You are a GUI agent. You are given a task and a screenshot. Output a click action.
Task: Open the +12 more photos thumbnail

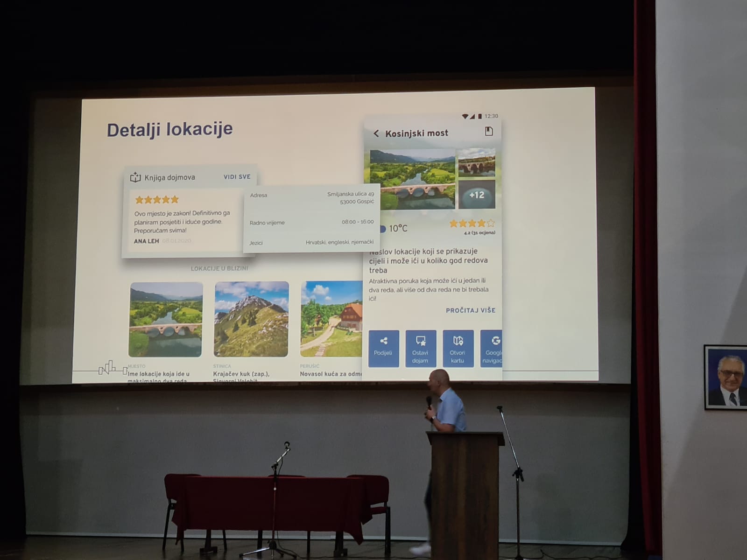coord(476,195)
